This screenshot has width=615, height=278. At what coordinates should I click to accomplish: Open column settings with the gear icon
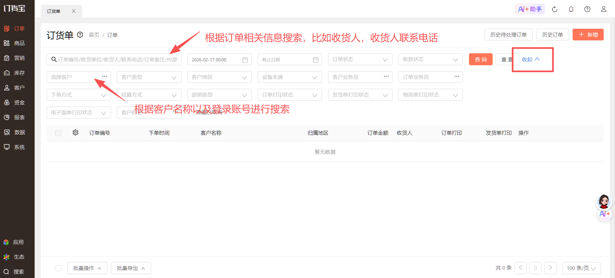point(75,133)
